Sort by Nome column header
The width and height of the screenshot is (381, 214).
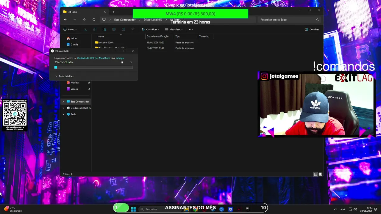pos(101,36)
